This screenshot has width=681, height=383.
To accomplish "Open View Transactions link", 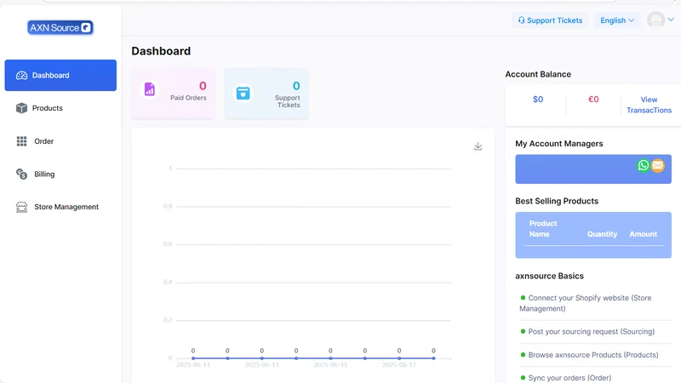I will pos(649,105).
